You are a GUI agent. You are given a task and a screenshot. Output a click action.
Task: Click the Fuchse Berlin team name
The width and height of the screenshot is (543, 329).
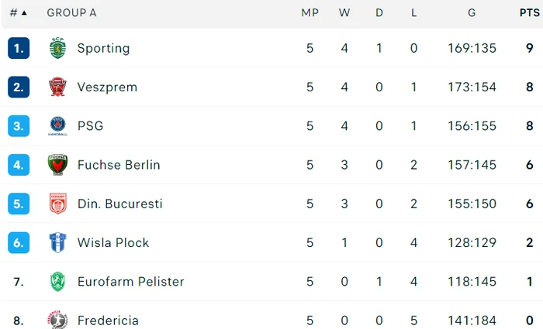(119, 165)
